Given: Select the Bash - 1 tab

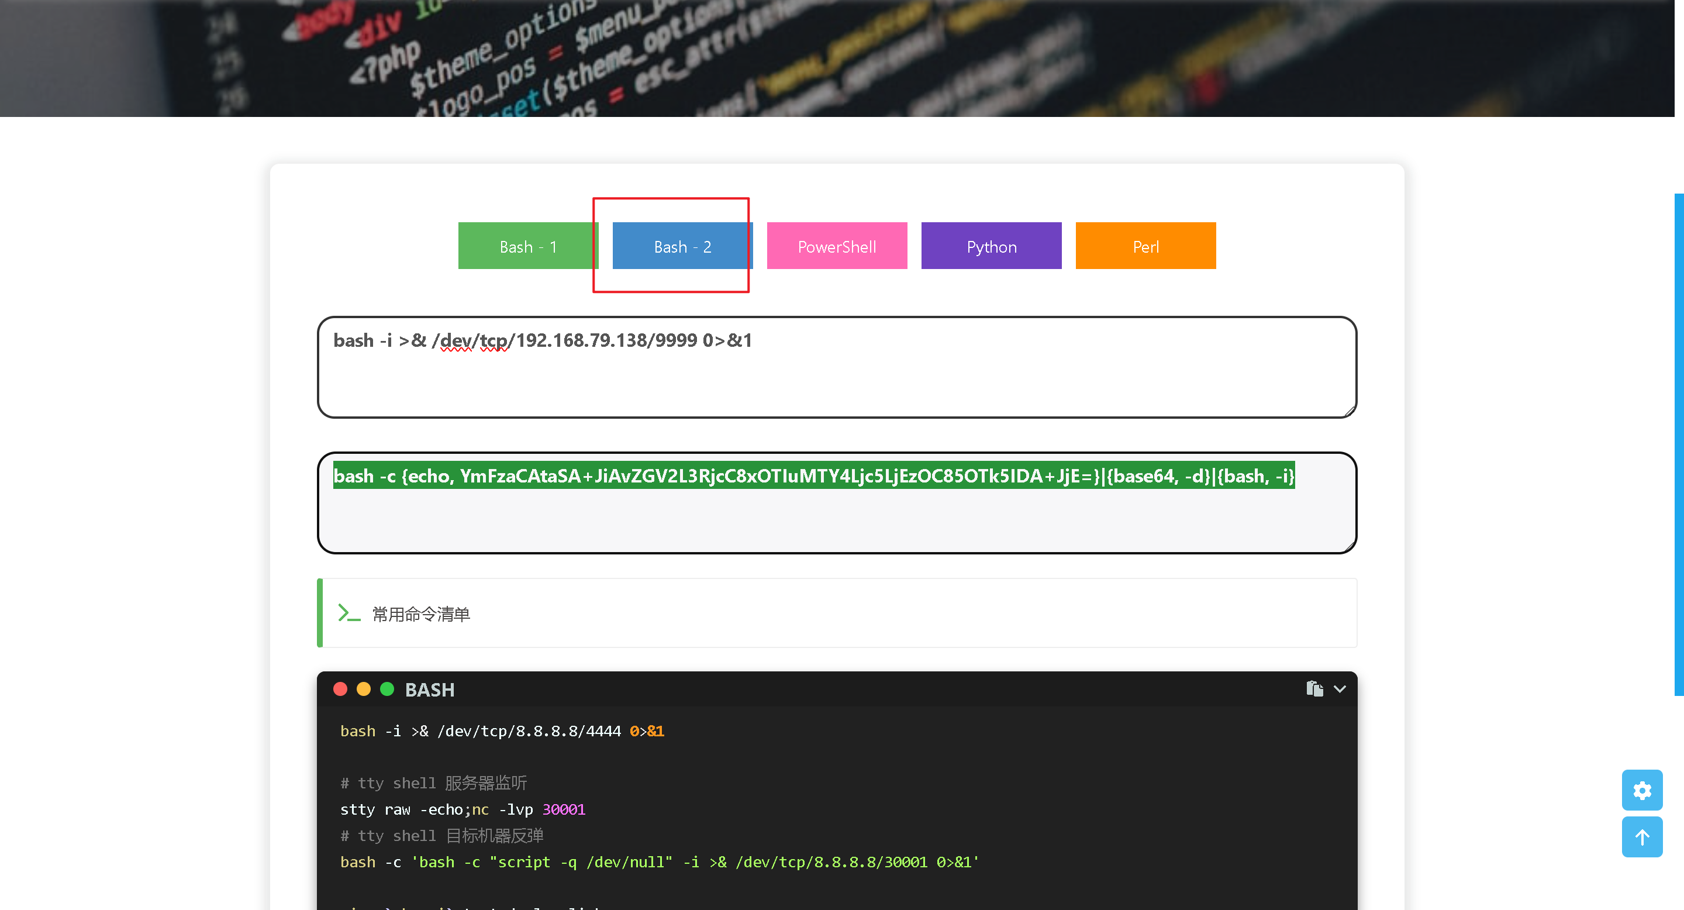Looking at the screenshot, I should [528, 246].
